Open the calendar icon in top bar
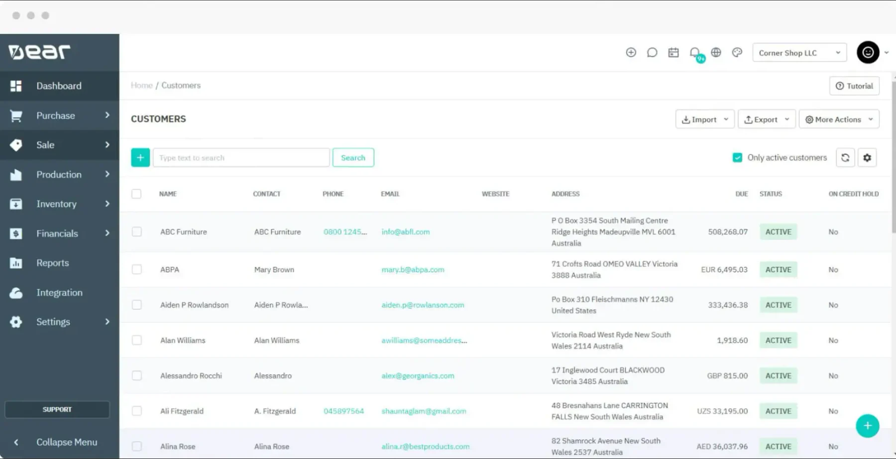Image resolution: width=896 pixels, height=459 pixels. 673,52
